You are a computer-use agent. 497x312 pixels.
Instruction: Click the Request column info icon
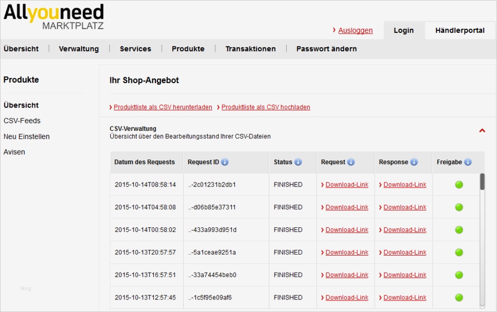(351, 162)
